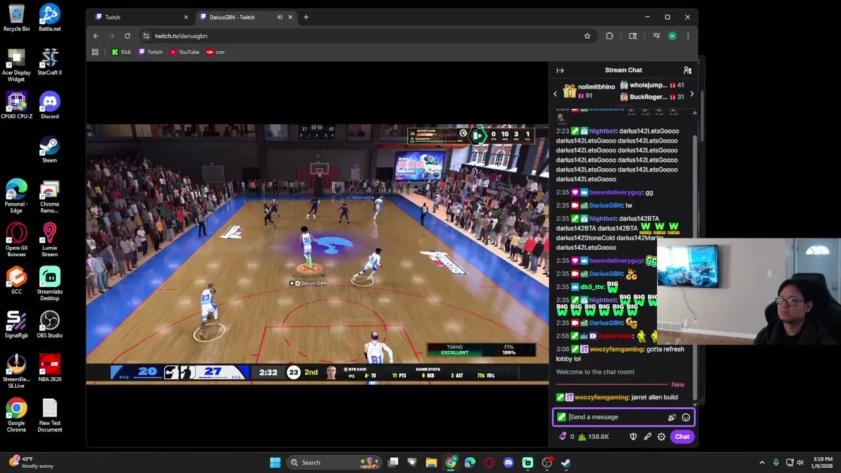Open Steam desktop shortcut
Screen dimensions: 841x473
coord(49,150)
